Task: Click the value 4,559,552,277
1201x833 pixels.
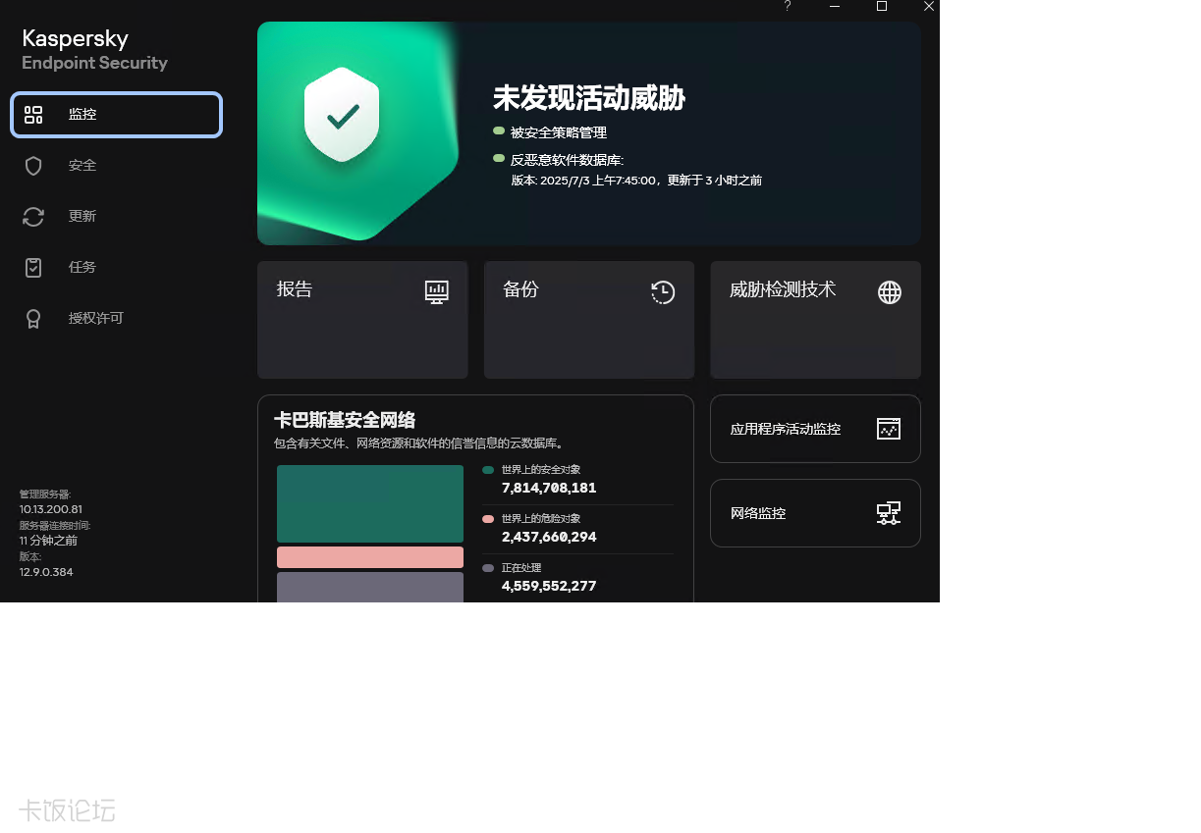Action: tap(549, 586)
